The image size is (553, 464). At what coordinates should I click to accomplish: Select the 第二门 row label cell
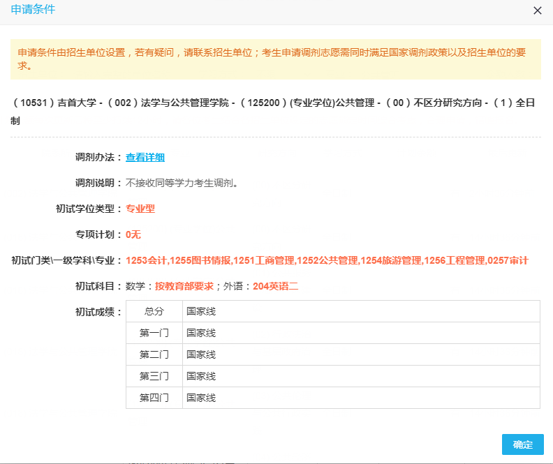154,354
